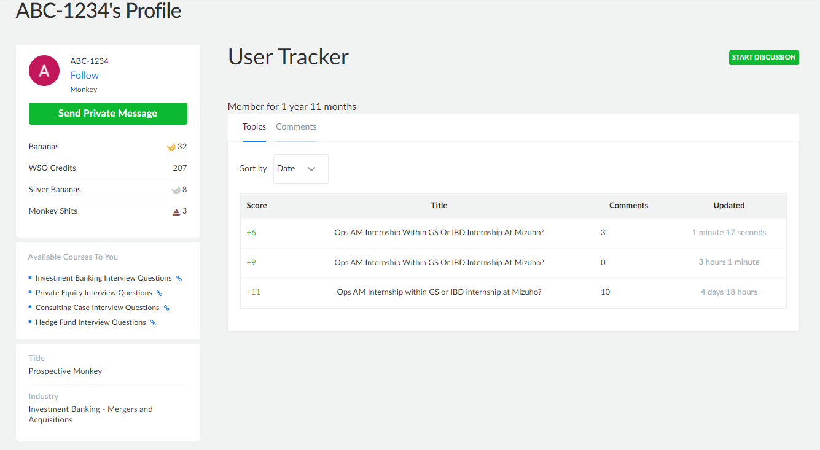Open the topic with score +9
Image resolution: width=820 pixels, height=450 pixels.
pyautogui.click(x=439, y=262)
